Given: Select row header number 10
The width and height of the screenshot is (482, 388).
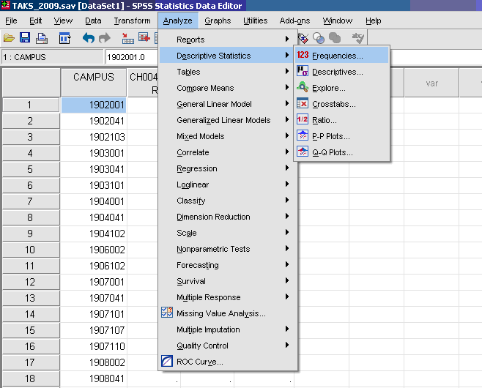Looking at the screenshot, I should click(31, 250).
